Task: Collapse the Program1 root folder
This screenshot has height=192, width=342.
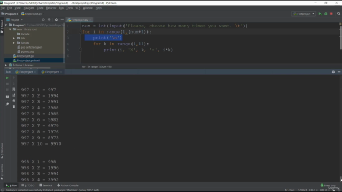Action: (6, 25)
